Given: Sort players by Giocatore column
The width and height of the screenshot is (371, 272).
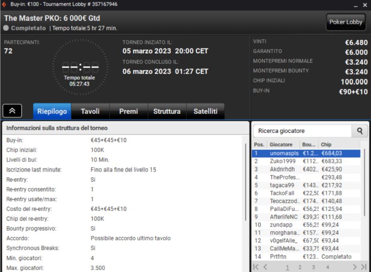Looking at the screenshot, I should coord(283,144).
